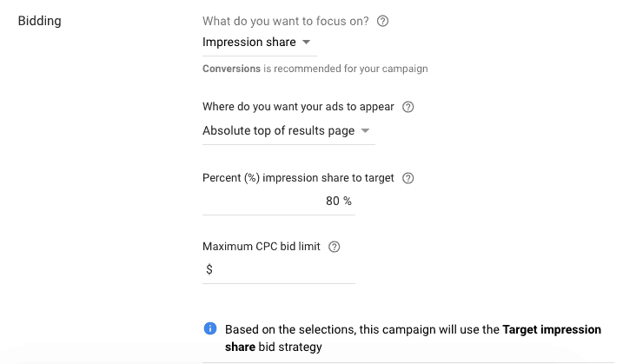Click help icon beside 'Where do you want your ads to appear'
The width and height of the screenshot is (623, 364).
coord(408,107)
